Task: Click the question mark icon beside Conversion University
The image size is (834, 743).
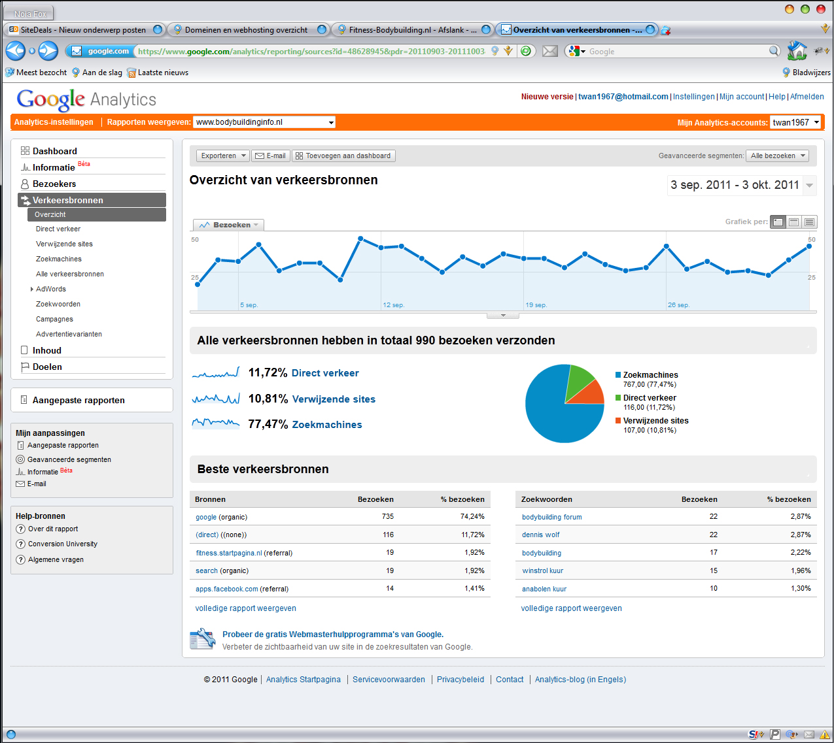Action: 20,544
